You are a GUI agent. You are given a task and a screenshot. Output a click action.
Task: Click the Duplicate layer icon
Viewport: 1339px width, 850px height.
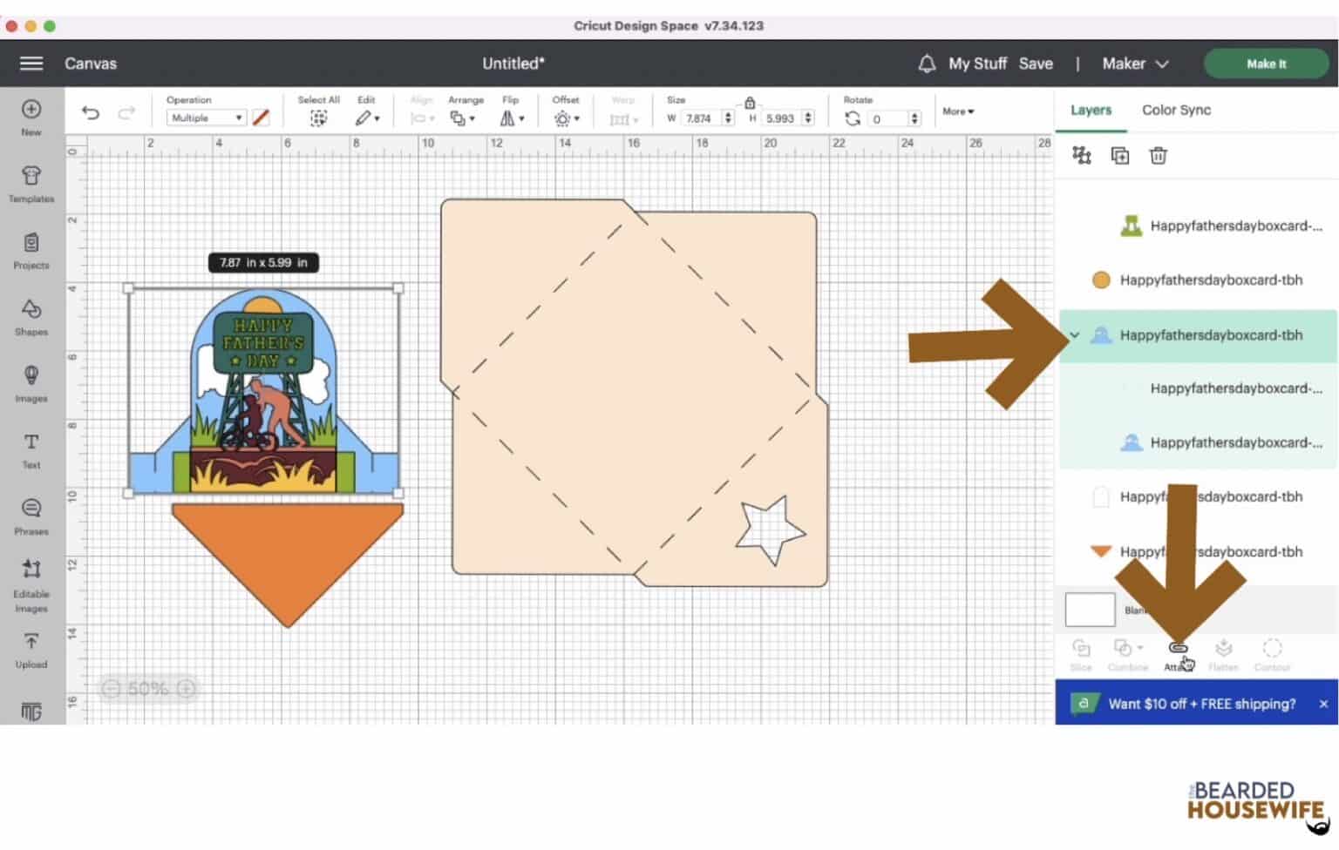tap(1119, 156)
